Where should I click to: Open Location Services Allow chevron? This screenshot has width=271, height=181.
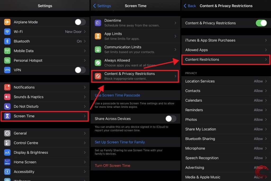pos(266,81)
